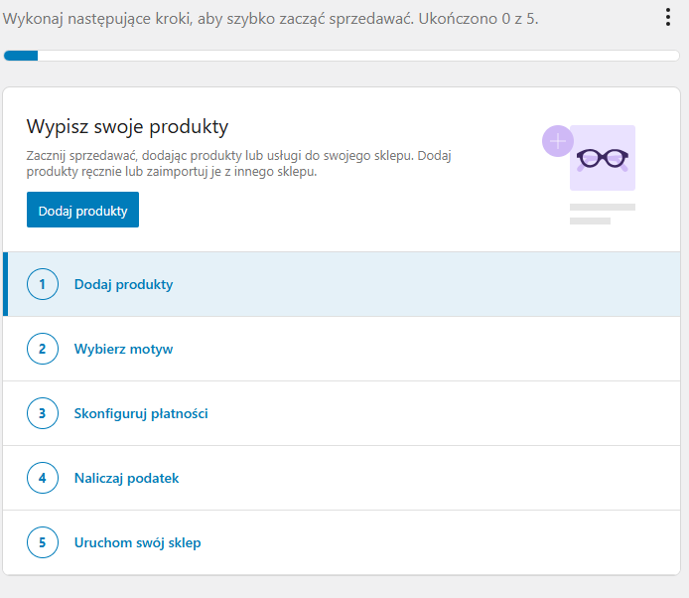Click the numbered circle for step 1
Image resolution: width=689 pixels, height=598 pixels.
[x=43, y=284]
